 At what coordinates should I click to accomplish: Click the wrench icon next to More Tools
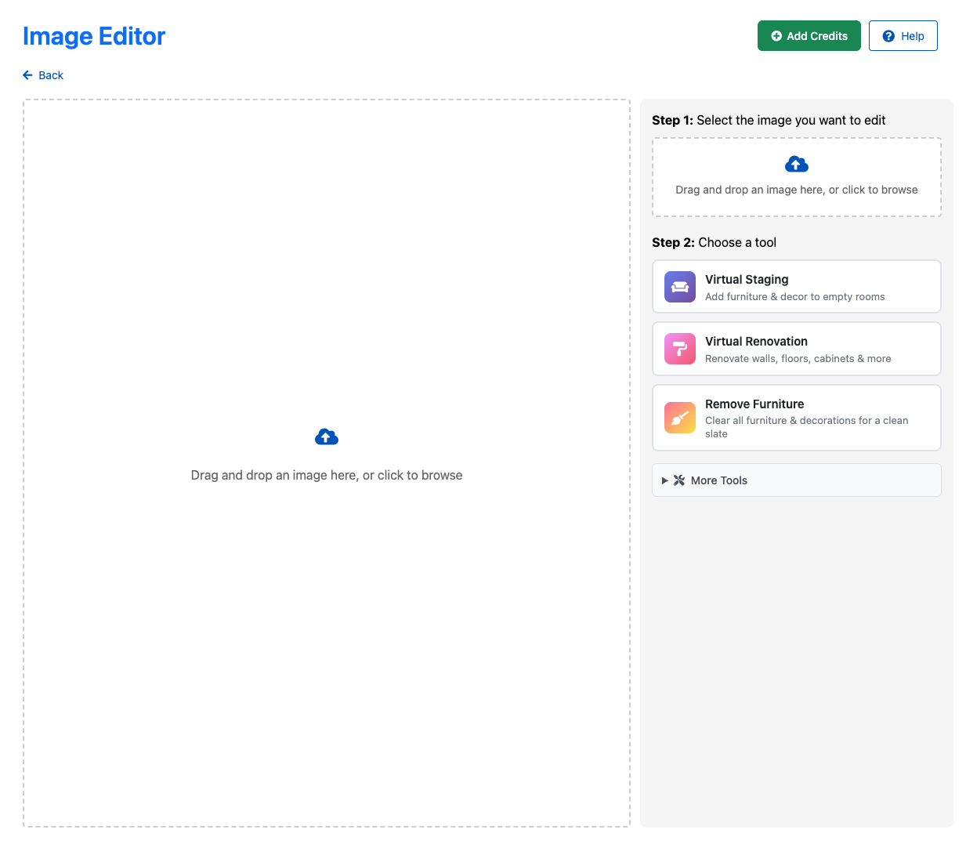[678, 480]
